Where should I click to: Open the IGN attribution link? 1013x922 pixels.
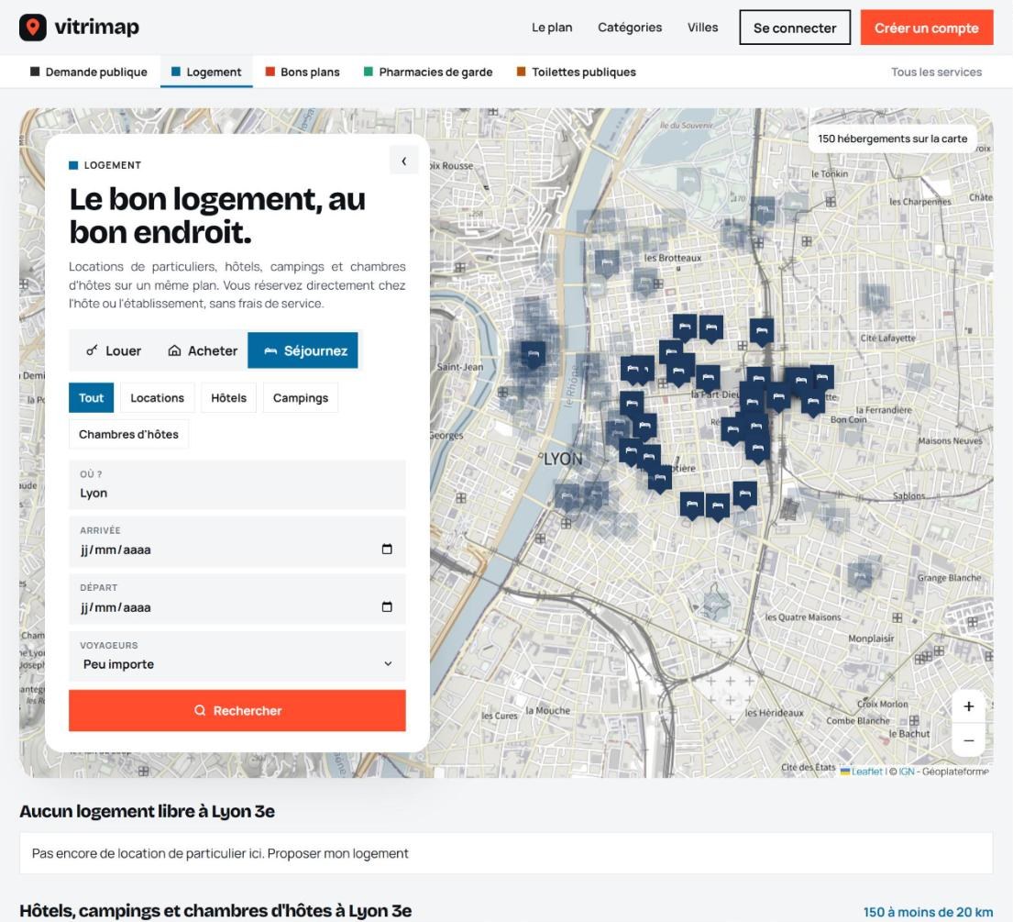point(907,772)
